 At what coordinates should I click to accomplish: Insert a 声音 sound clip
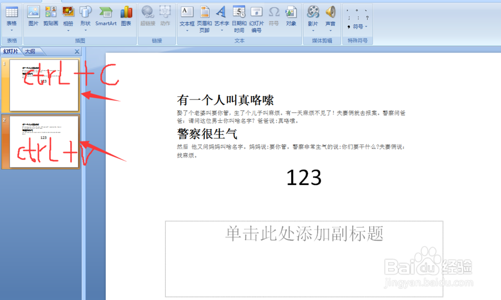(330, 16)
